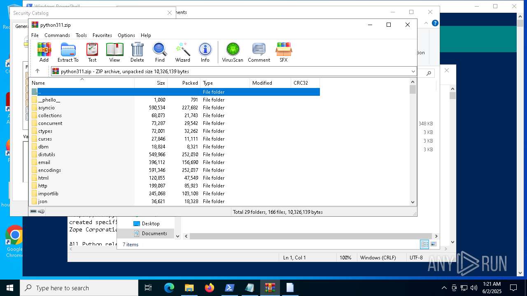
Task: Click the ctypes folder icon
Action: [x=34, y=131]
